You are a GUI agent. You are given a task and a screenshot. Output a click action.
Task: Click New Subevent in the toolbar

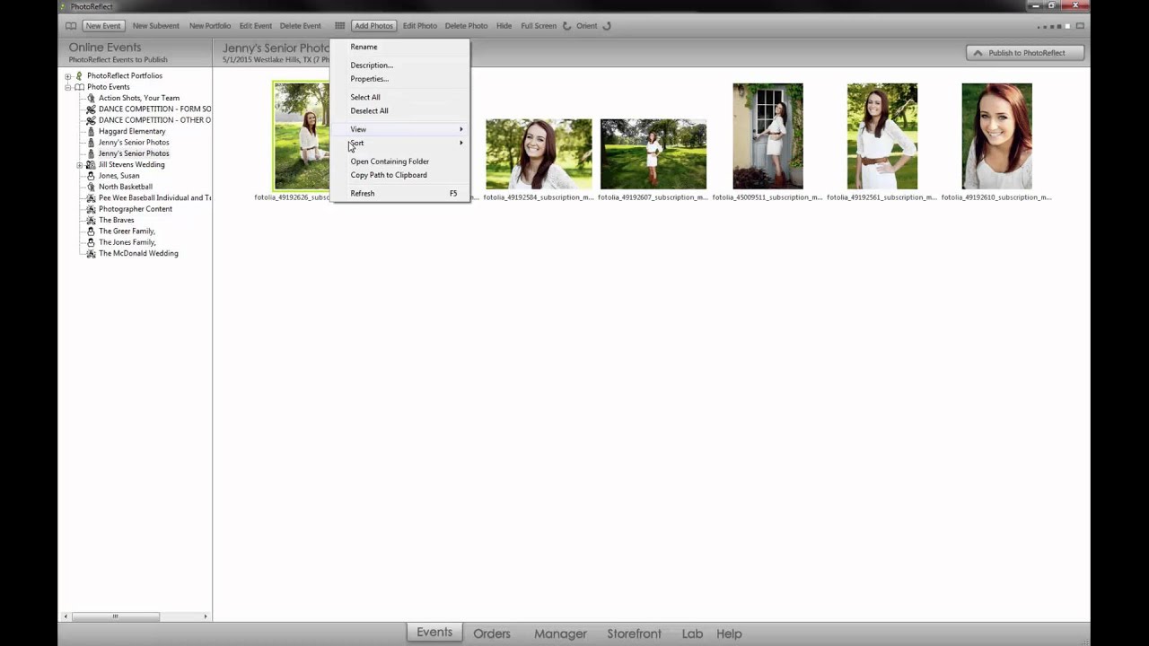point(156,26)
